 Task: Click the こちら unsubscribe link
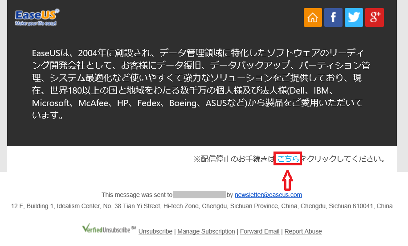tap(288, 159)
